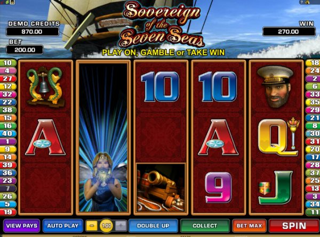Select payline 19 marker at bottom left
Viewport: 320px width, 237px height.
[x=8, y=212]
